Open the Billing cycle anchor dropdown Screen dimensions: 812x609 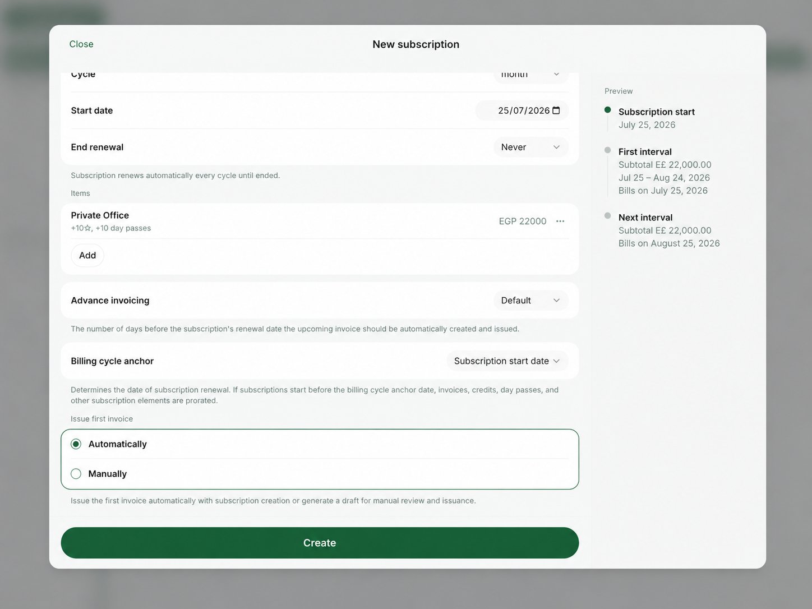[507, 361]
